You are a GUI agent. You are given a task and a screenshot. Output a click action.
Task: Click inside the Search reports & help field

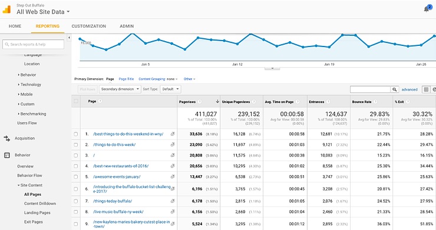(34, 44)
